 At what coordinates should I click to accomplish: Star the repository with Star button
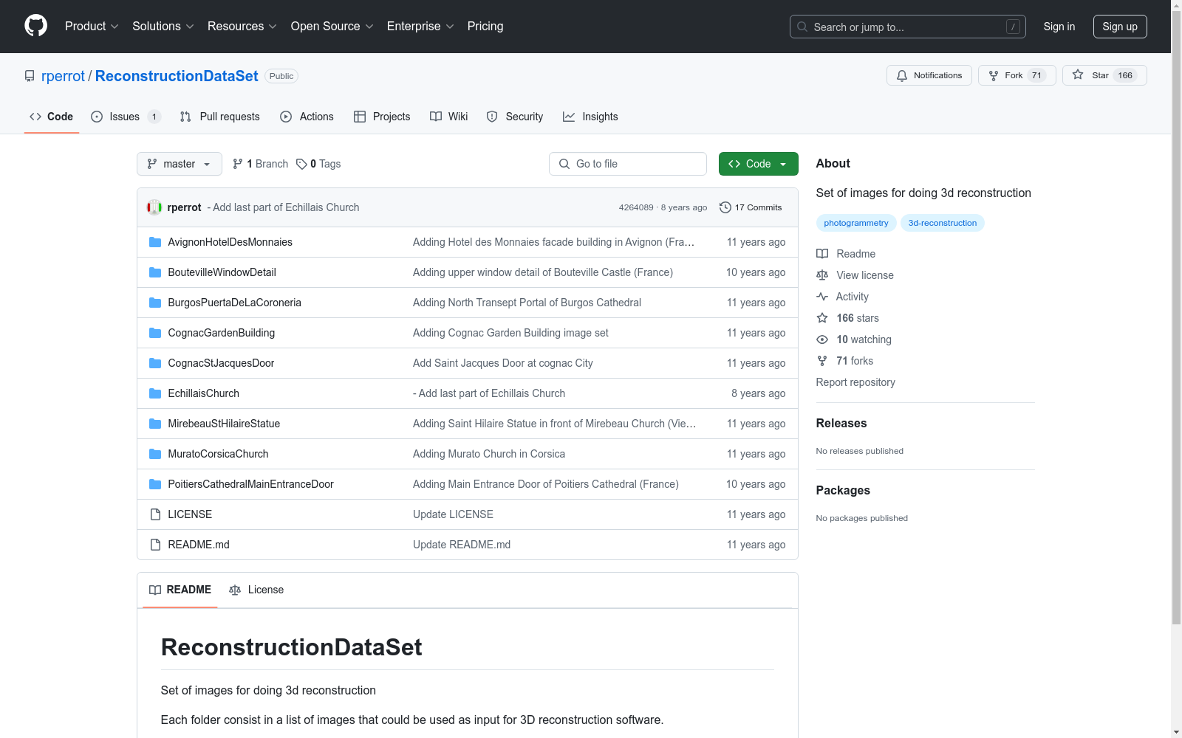(x=1104, y=75)
